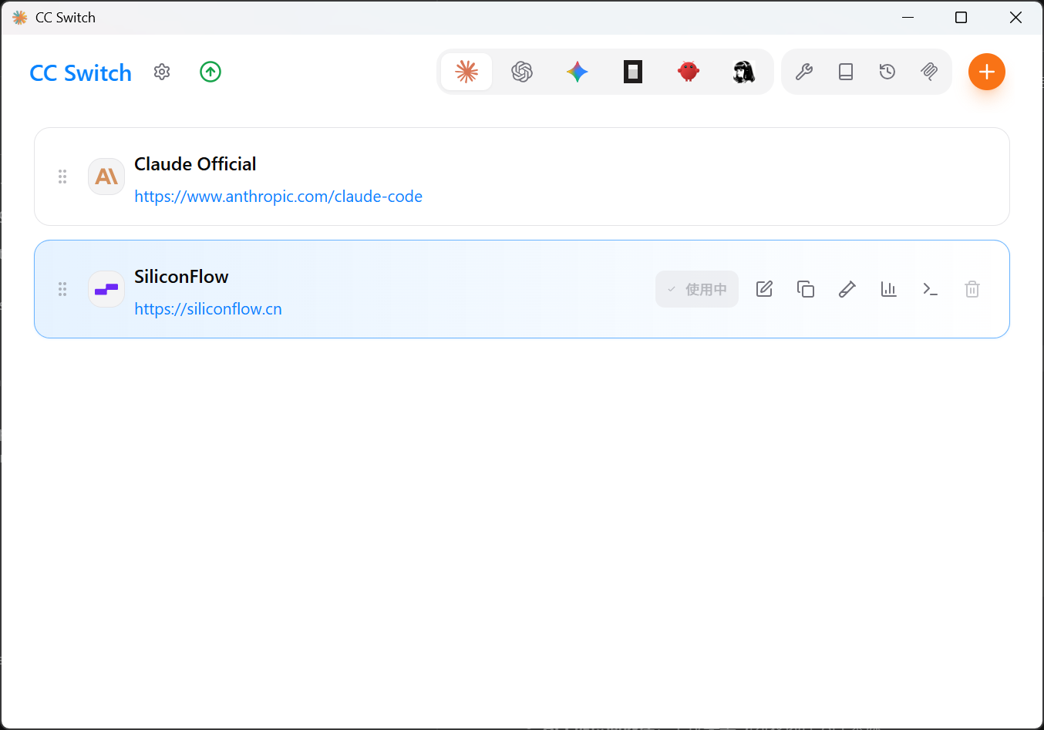Click the CC Switch title bar icon

[x=20, y=17]
